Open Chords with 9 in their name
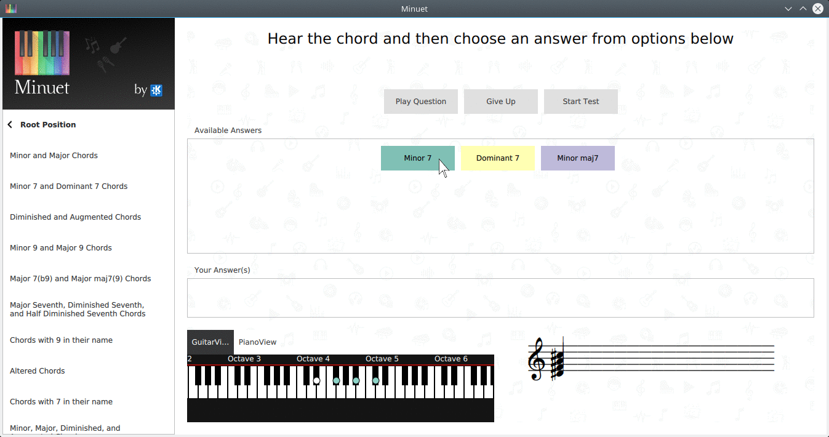Screen dimensions: 829x437 [61, 340]
